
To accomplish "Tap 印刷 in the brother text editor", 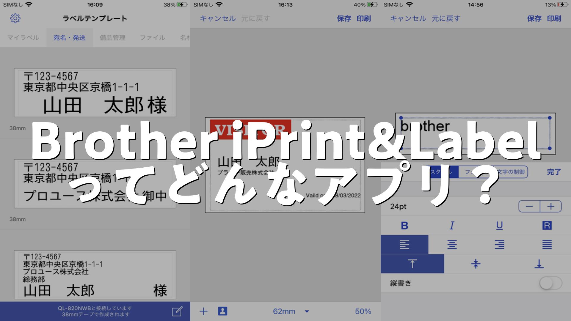I will 554,18.
